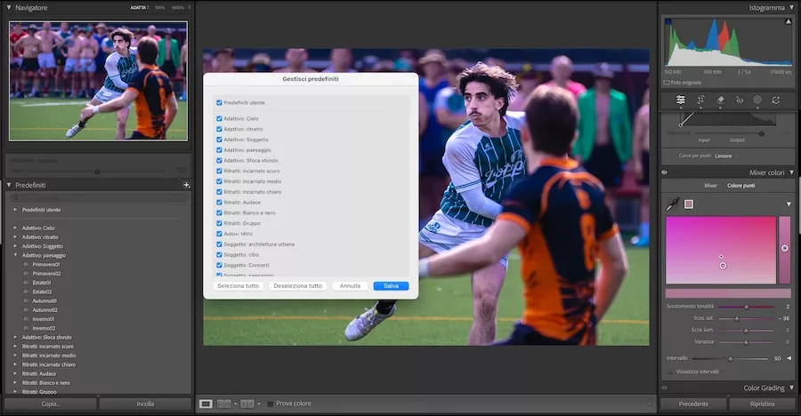Click the Incolla button
801x416 pixels.
[145, 404]
